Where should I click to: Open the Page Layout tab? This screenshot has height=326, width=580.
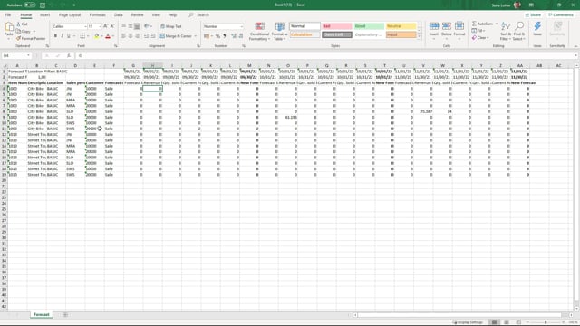coord(70,15)
